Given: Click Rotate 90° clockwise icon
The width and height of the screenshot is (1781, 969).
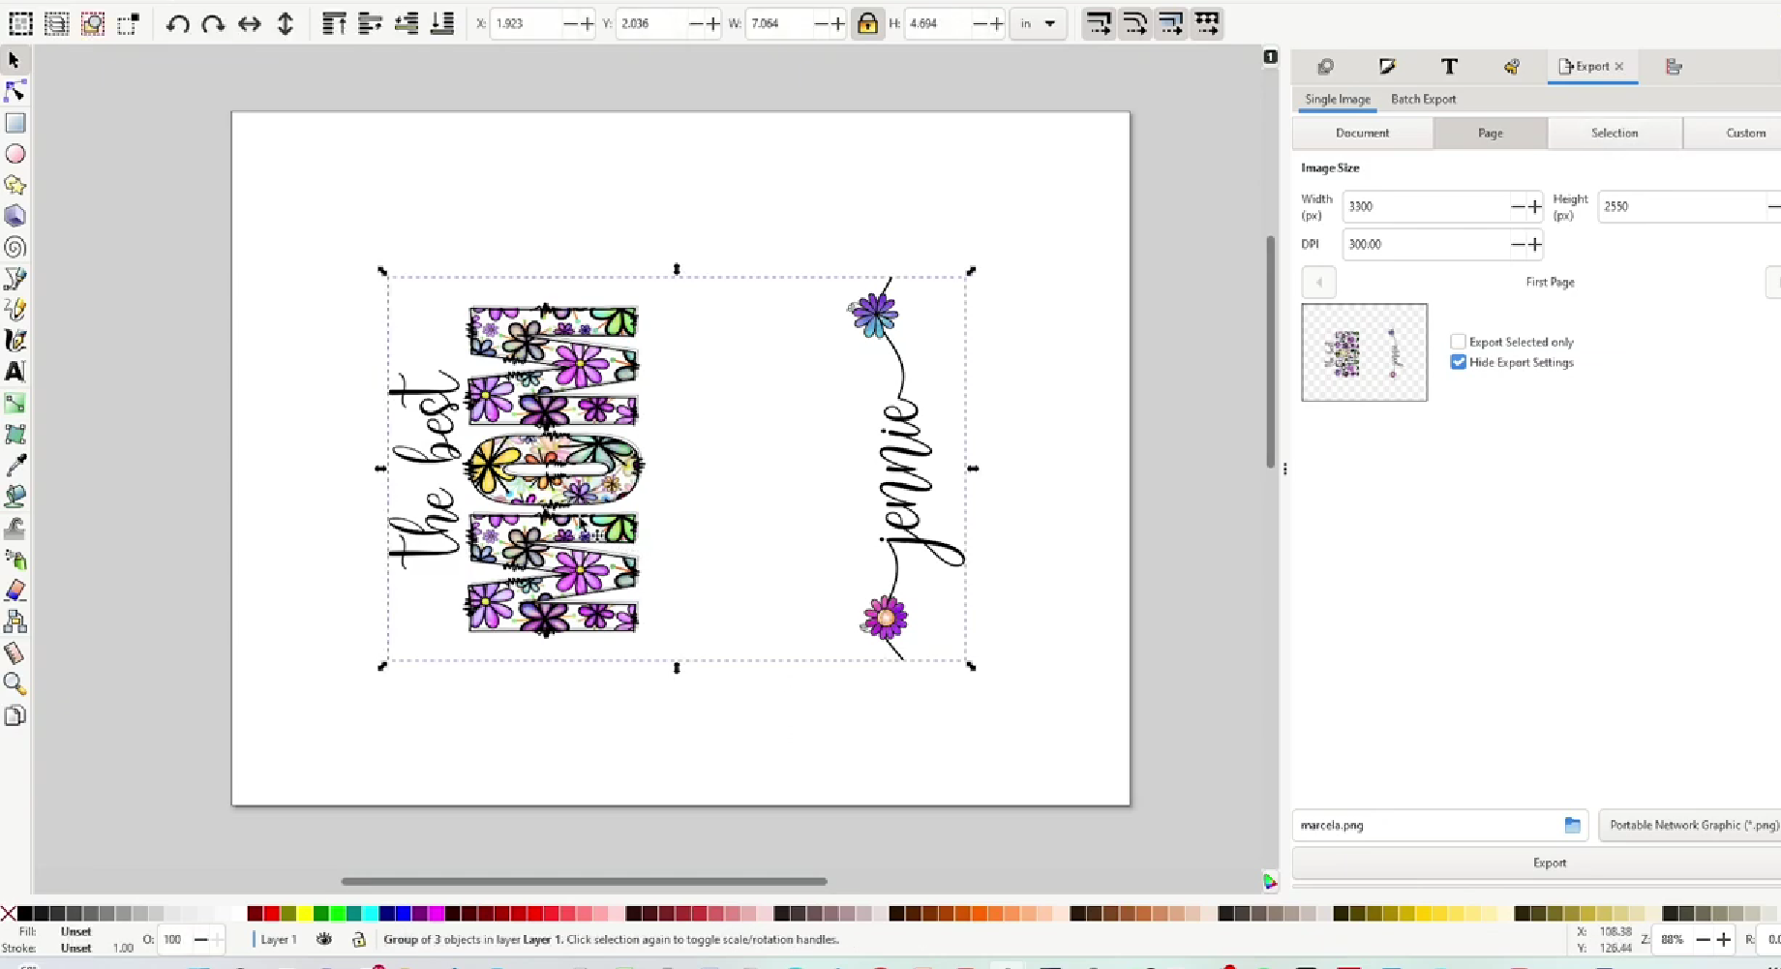Looking at the screenshot, I should (x=213, y=23).
